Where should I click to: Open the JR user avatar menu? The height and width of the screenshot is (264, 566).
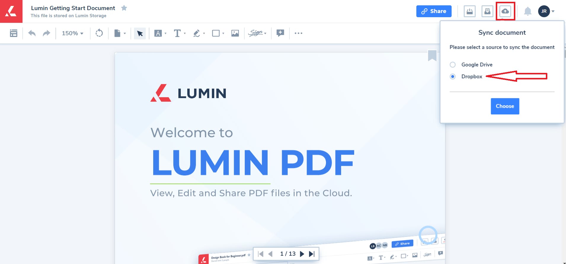point(546,11)
